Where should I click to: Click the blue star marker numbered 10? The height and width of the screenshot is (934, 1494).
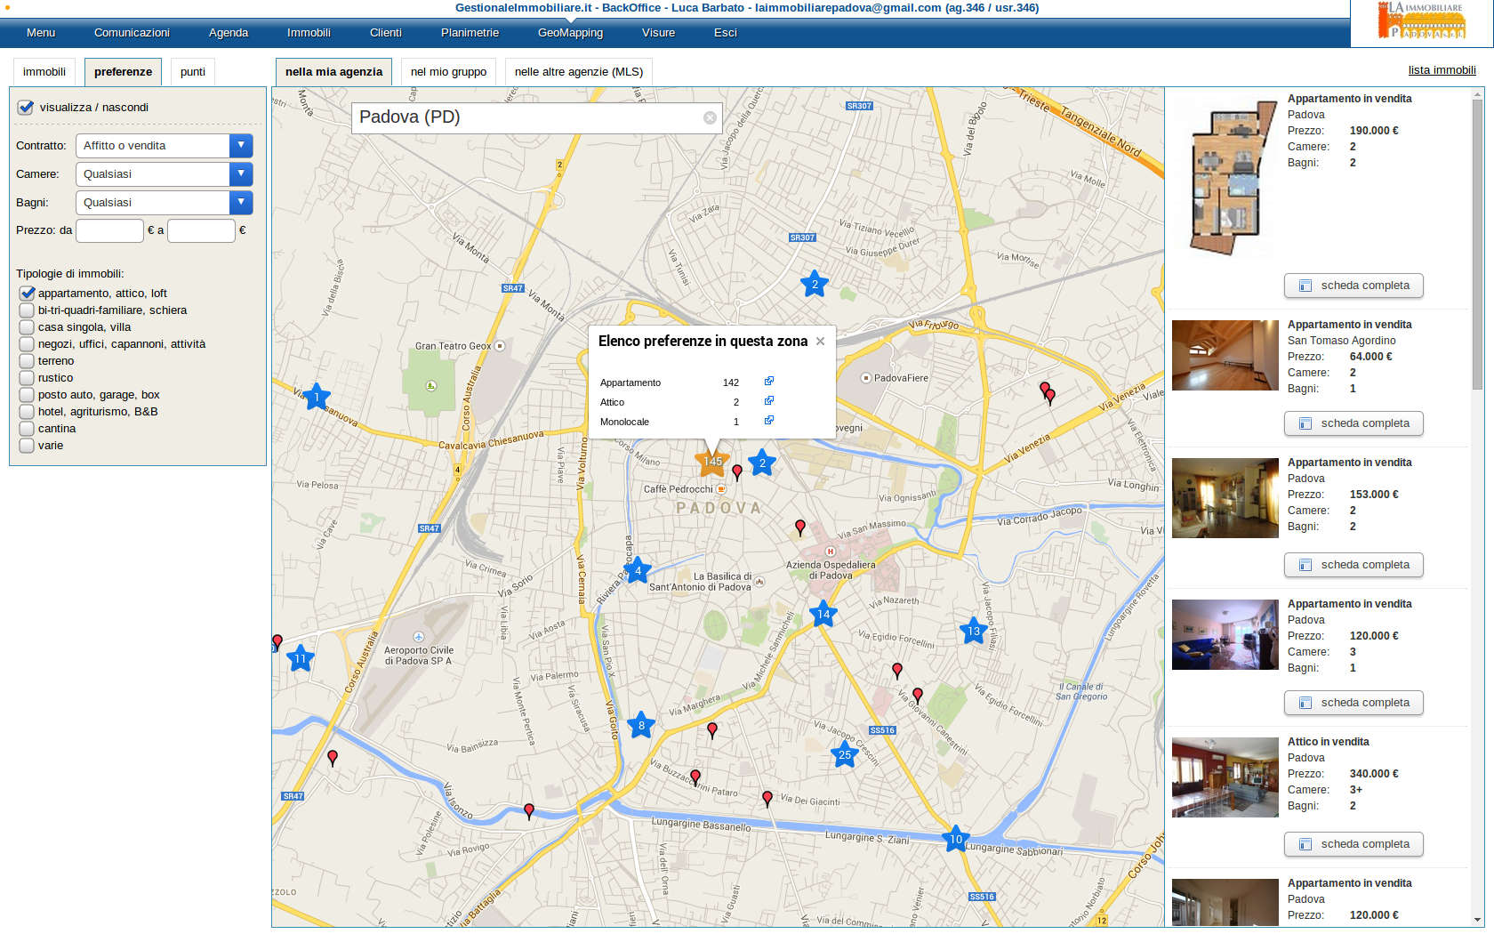(955, 839)
